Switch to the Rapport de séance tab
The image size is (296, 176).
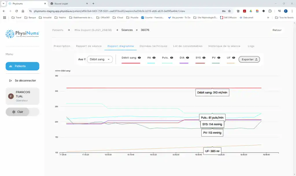(89, 46)
